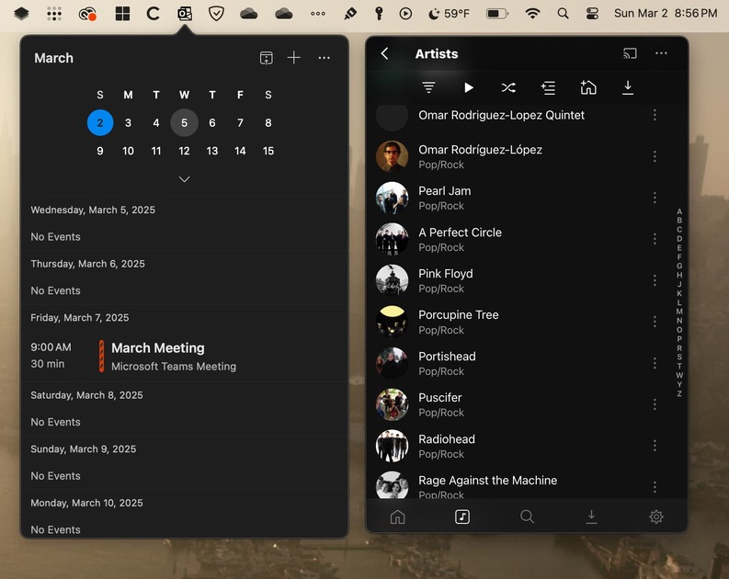The image size is (729, 579).
Task: Open options menu for Pink Floyd
Action: [655, 280]
